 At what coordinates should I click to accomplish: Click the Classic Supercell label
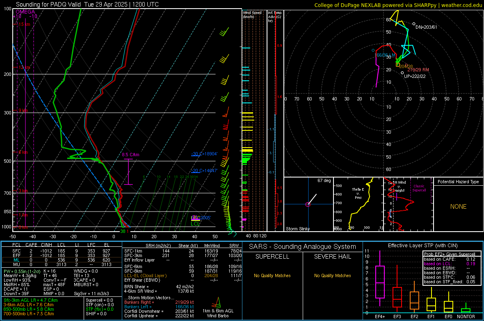click(x=419, y=188)
